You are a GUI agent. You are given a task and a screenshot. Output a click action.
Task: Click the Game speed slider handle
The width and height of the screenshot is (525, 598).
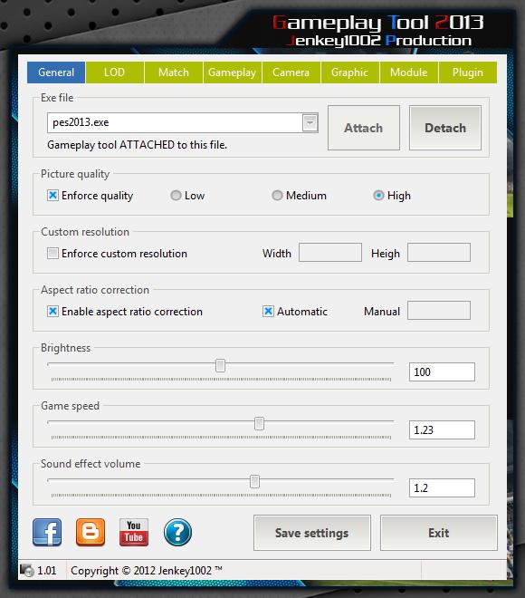point(259,423)
